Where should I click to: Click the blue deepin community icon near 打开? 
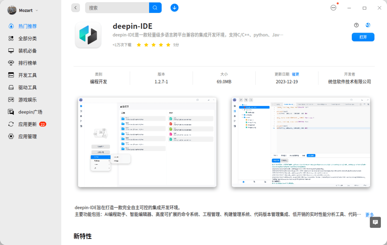(x=368, y=25)
